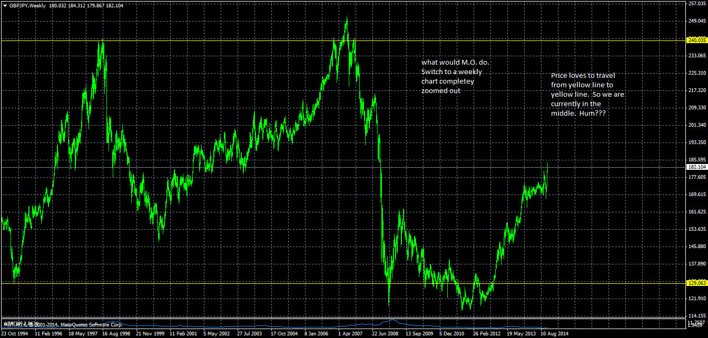Image resolution: width=708 pixels, height=338 pixels.
Task: Click the 22 Jun 2008 date label
Action: [386, 333]
